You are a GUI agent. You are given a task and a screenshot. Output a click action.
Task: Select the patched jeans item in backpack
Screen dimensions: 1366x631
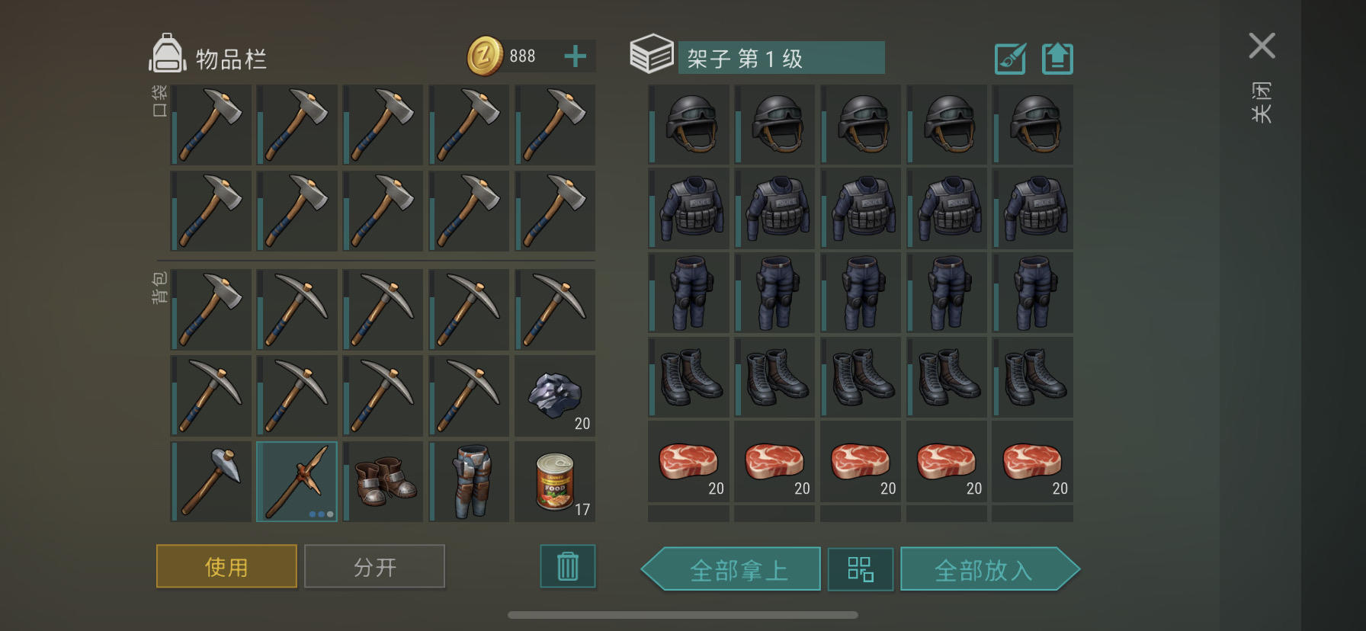click(x=469, y=482)
